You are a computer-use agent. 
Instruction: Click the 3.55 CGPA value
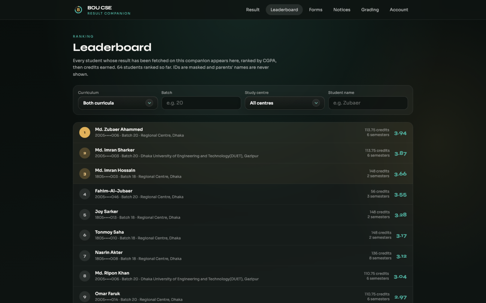click(x=400, y=195)
